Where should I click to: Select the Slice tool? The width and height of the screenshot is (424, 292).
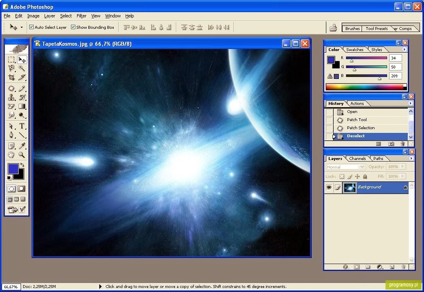tap(22, 77)
